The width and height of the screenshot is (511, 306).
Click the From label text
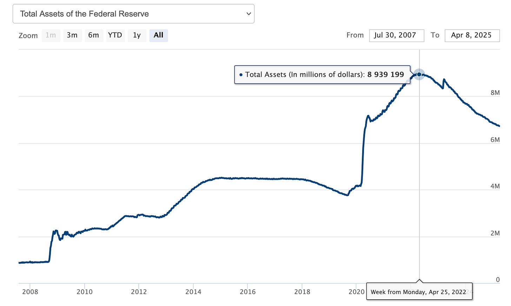click(355, 35)
